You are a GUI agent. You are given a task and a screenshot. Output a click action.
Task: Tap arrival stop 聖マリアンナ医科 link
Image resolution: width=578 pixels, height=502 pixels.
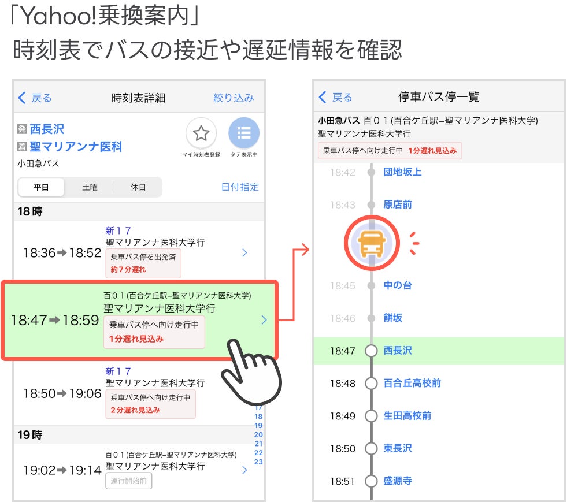click(x=76, y=147)
